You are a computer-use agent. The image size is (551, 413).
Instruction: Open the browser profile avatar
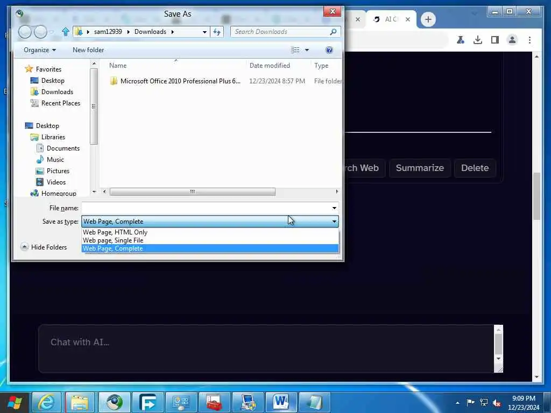(x=512, y=40)
